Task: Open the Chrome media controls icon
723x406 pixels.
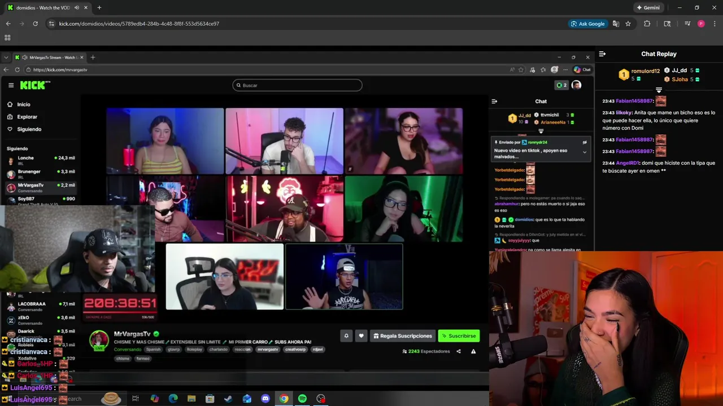Action: pyautogui.click(x=687, y=24)
